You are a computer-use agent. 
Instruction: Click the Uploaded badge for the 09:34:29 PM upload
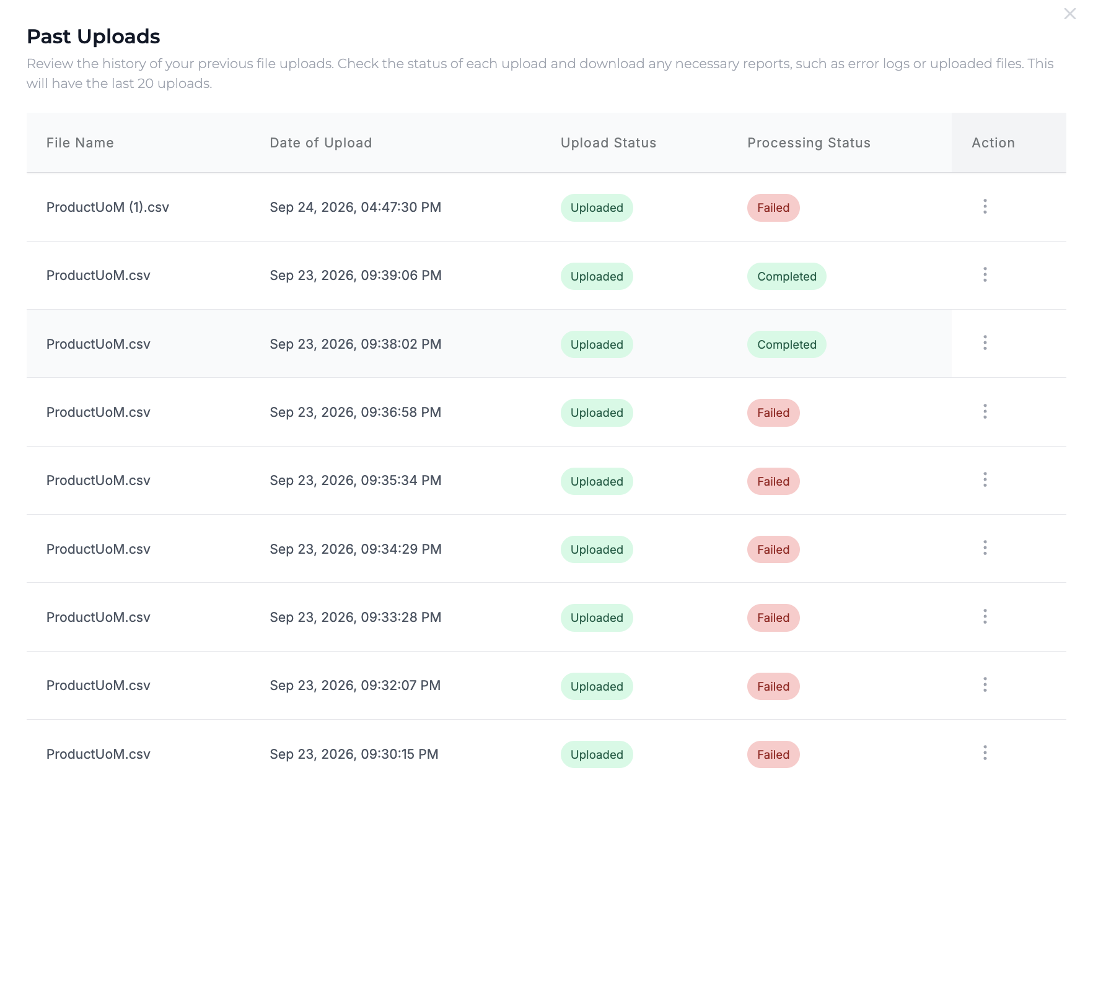[597, 549]
